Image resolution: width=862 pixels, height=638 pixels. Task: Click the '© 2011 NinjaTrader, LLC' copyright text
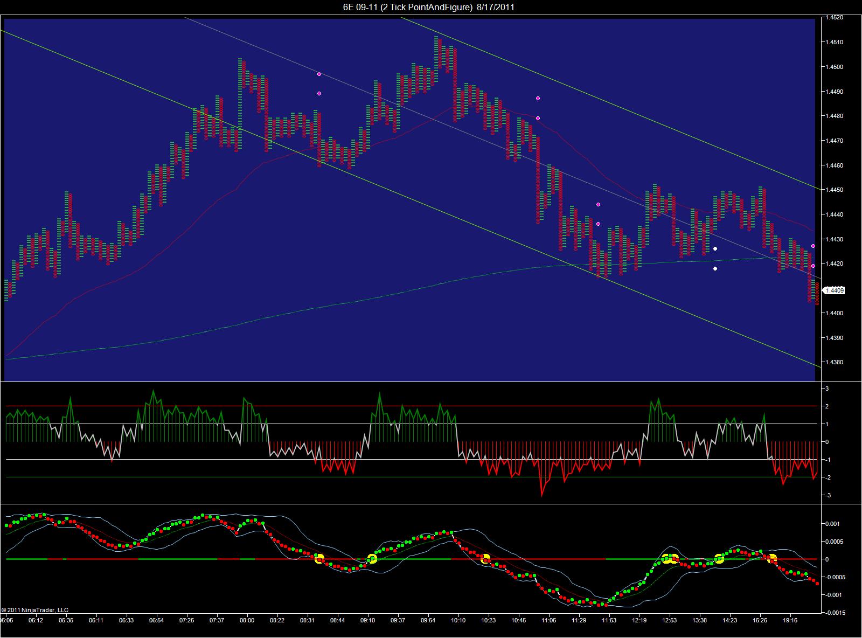pos(35,611)
